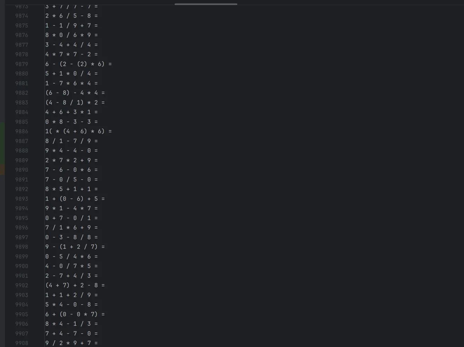
Task: Select line number 9886 in the gutter
Action: (22, 131)
